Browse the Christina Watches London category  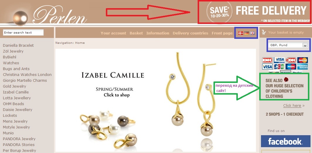(x=27, y=74)
